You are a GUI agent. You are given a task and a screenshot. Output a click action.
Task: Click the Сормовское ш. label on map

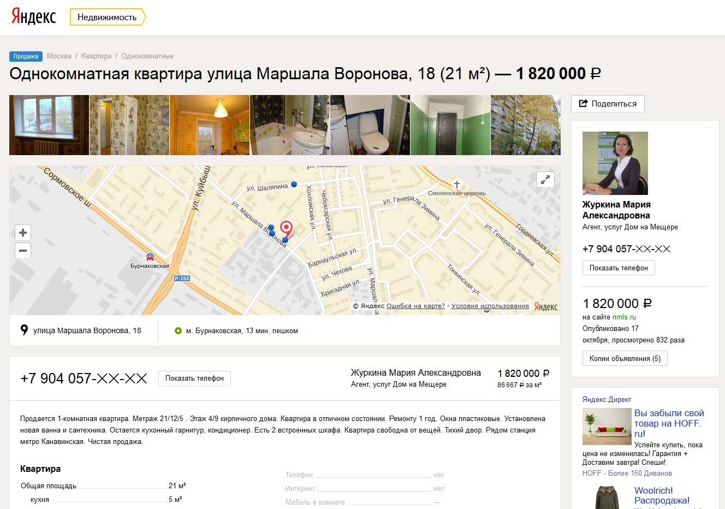[x=68, y=188]
